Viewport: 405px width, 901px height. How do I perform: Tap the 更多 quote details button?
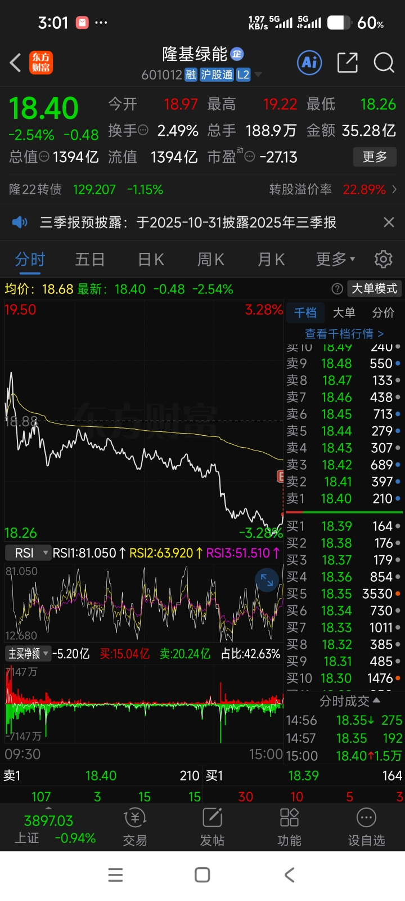[x=375, y=157]
